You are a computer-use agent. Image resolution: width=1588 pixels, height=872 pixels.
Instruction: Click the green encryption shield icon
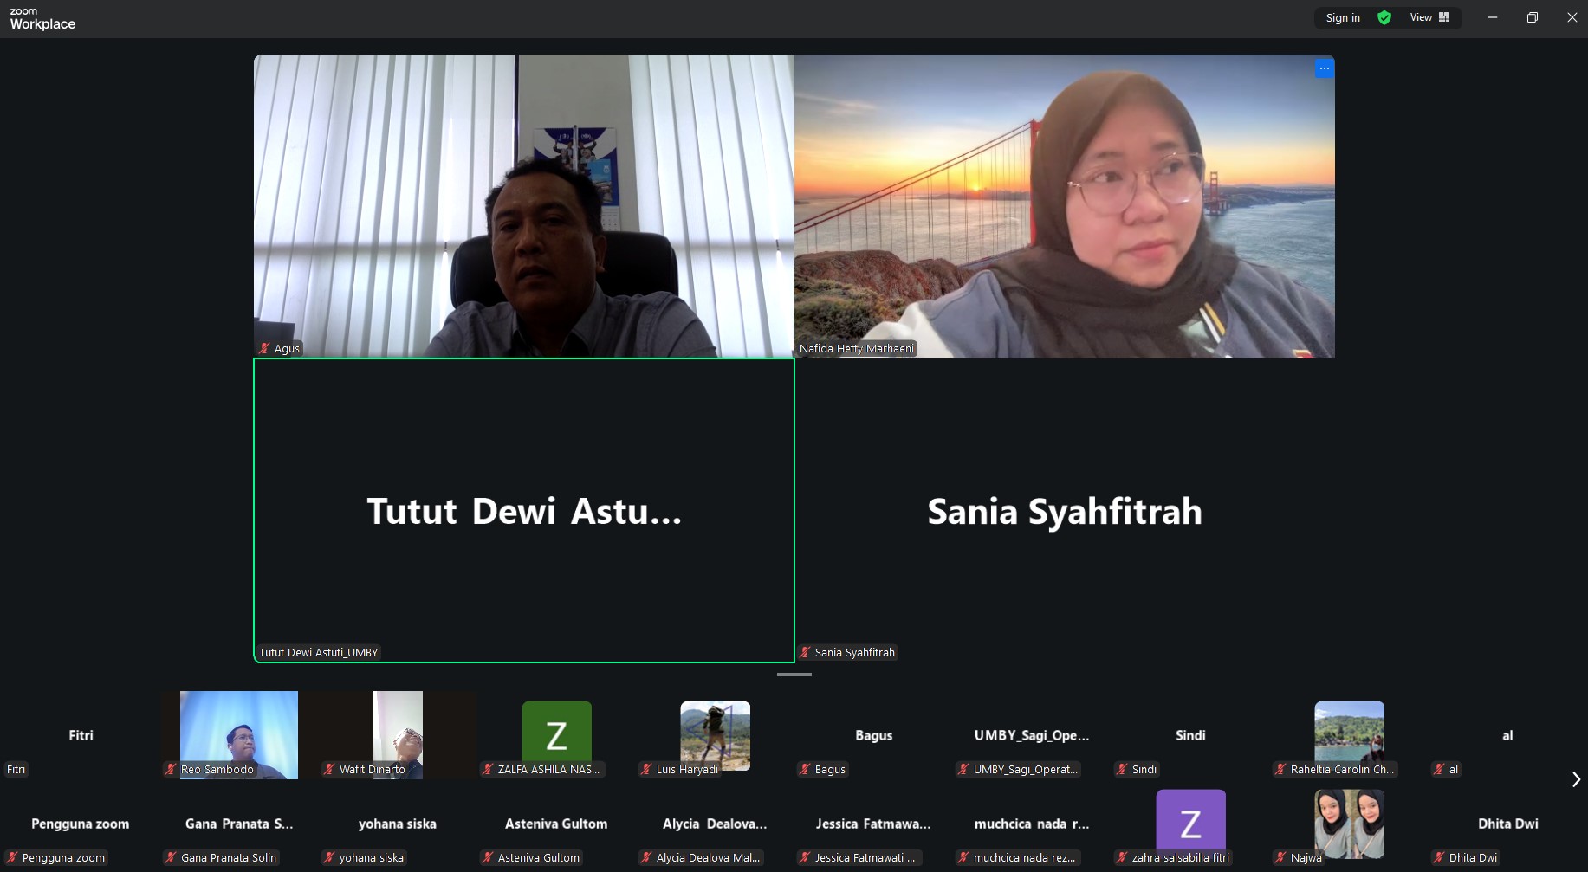point(1384,17)
